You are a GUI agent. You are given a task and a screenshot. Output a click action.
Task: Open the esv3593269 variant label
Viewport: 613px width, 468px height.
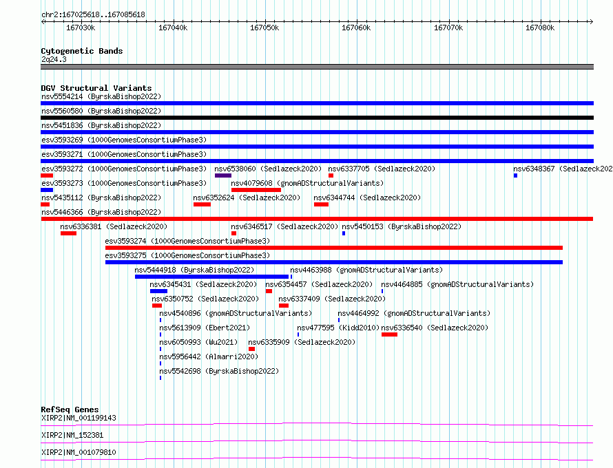[124, 140]
